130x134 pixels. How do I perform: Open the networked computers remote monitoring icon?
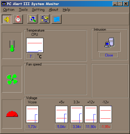tap(44, 19)
